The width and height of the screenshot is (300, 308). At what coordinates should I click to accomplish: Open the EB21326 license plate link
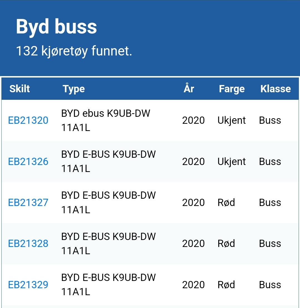28,162
